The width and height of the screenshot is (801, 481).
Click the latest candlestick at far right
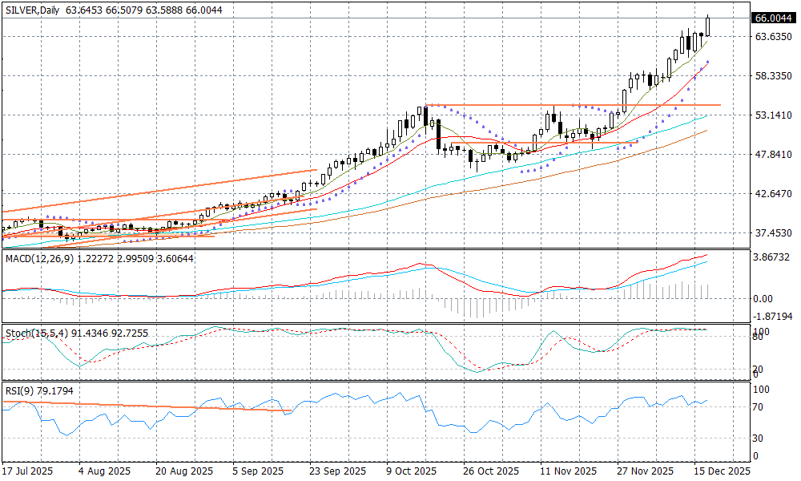click(x=708, y=27)
